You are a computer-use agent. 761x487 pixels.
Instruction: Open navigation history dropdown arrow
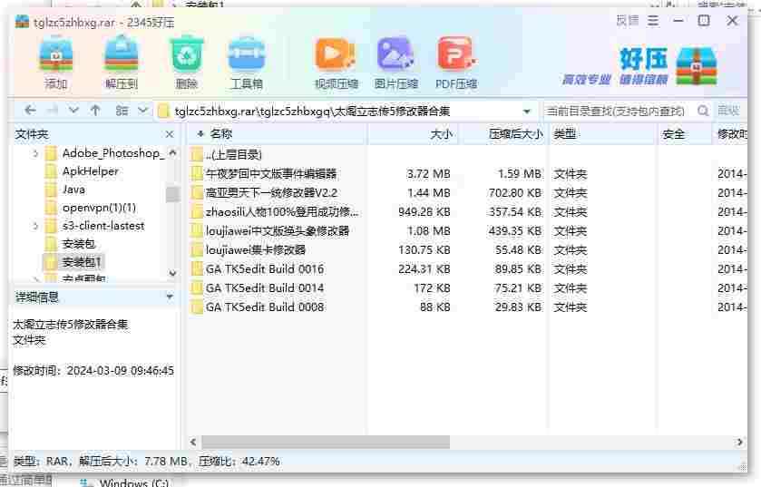[x=73, y=111]
